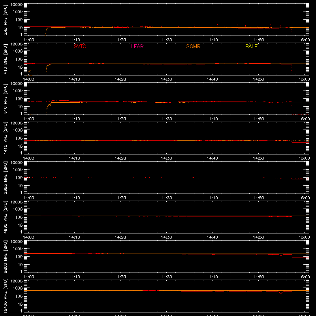This screenshot has height=316, width=316.
Task: Click 14:20 tick under the 1415 MHz panel
Action: pyautogui.click(x=120, y=158)
